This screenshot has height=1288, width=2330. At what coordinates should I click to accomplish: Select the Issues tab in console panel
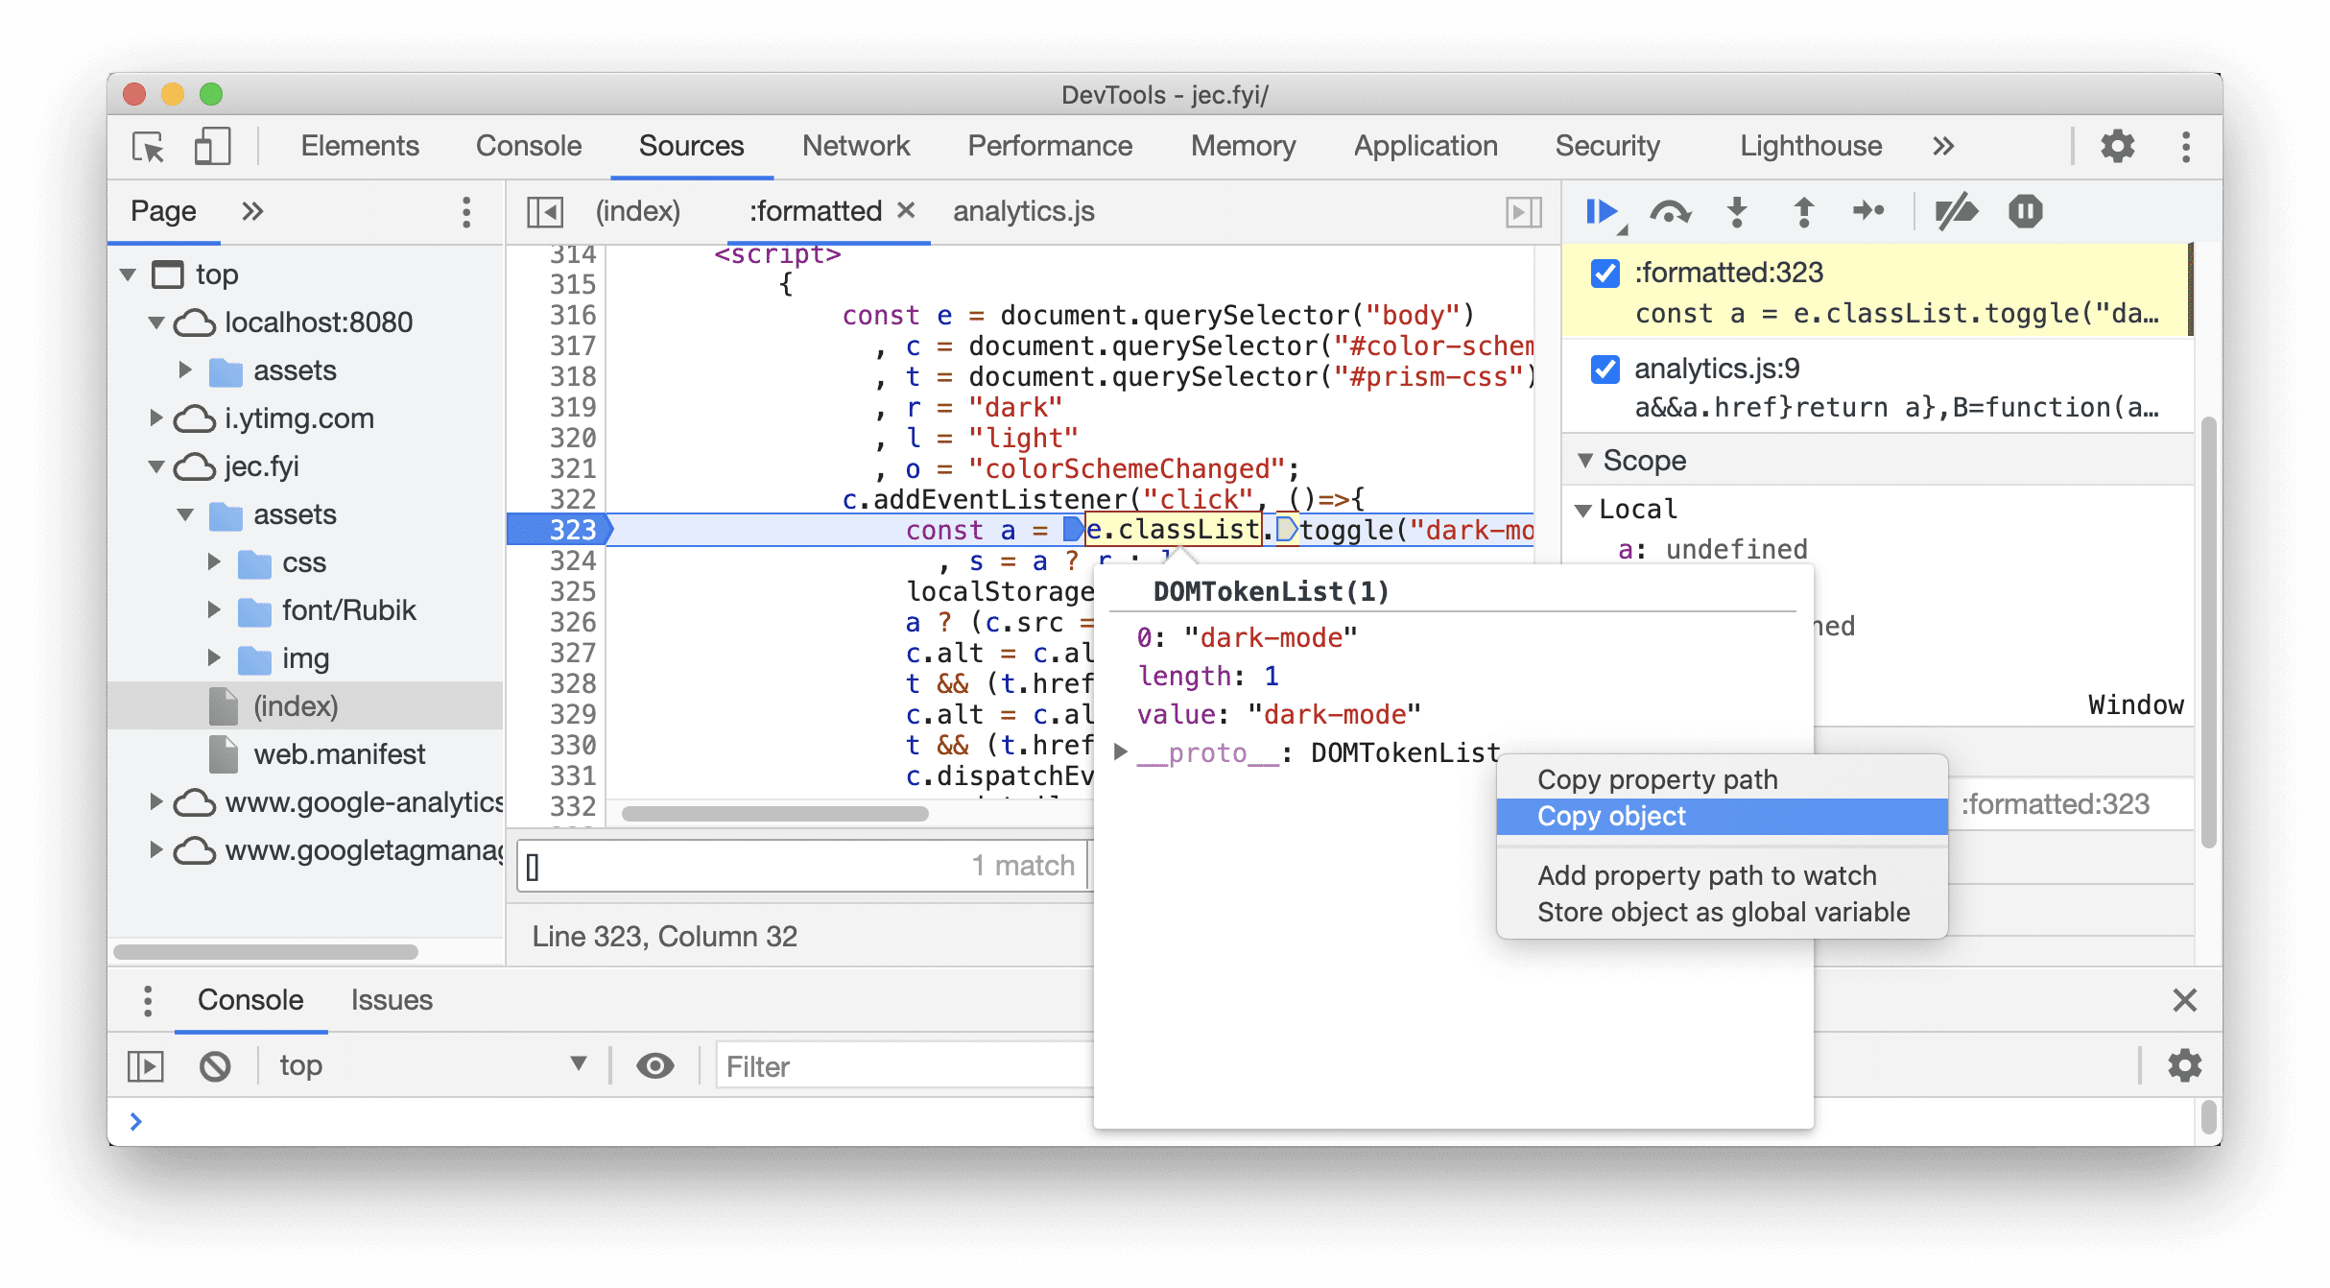point(393,999)
